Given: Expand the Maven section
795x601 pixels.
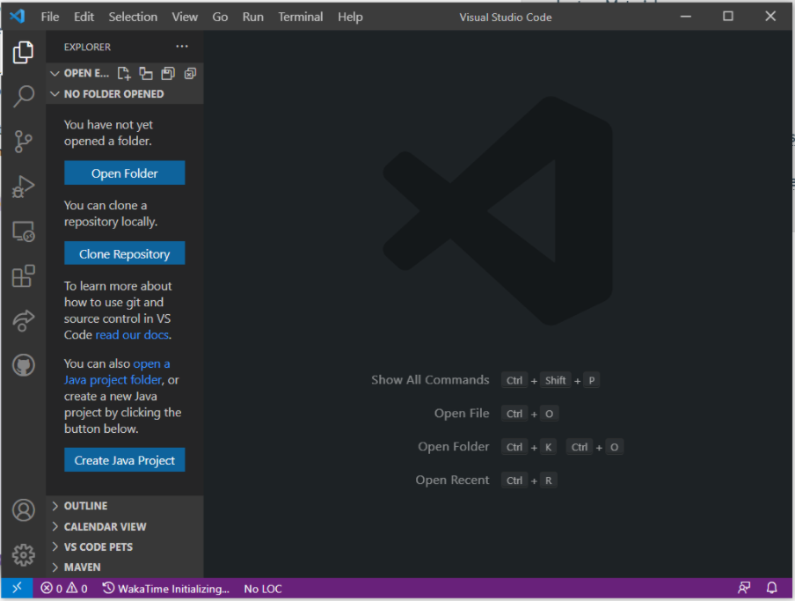Looking at the screenshot, I should (x=82, y=568).
